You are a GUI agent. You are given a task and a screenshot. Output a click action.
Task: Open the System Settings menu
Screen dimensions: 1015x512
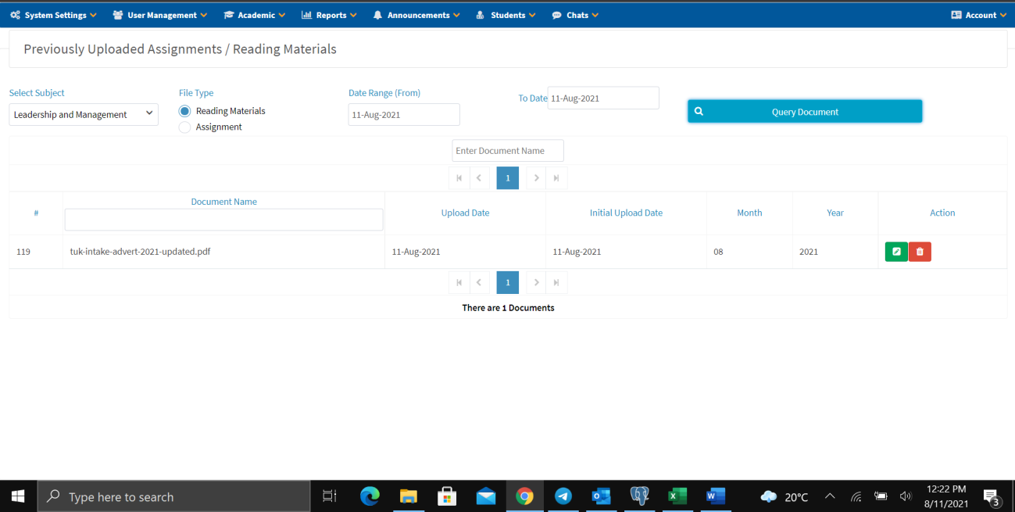(52, 14)
